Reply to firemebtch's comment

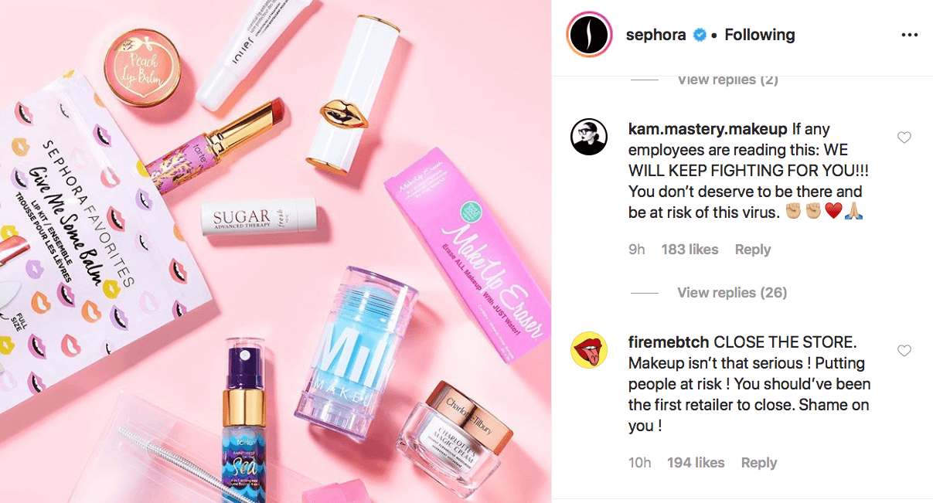(758, 463)
